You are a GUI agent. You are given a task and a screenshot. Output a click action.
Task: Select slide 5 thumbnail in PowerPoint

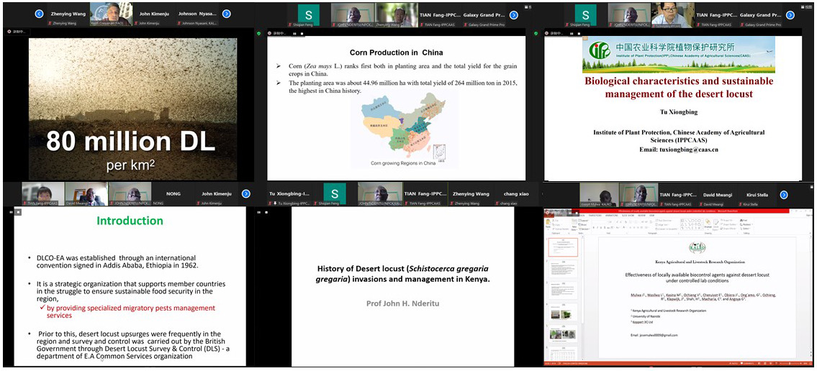click(563, 334)
